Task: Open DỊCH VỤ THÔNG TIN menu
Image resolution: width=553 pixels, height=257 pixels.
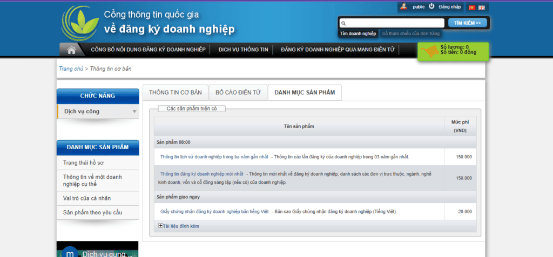Action: pos(244,50)
